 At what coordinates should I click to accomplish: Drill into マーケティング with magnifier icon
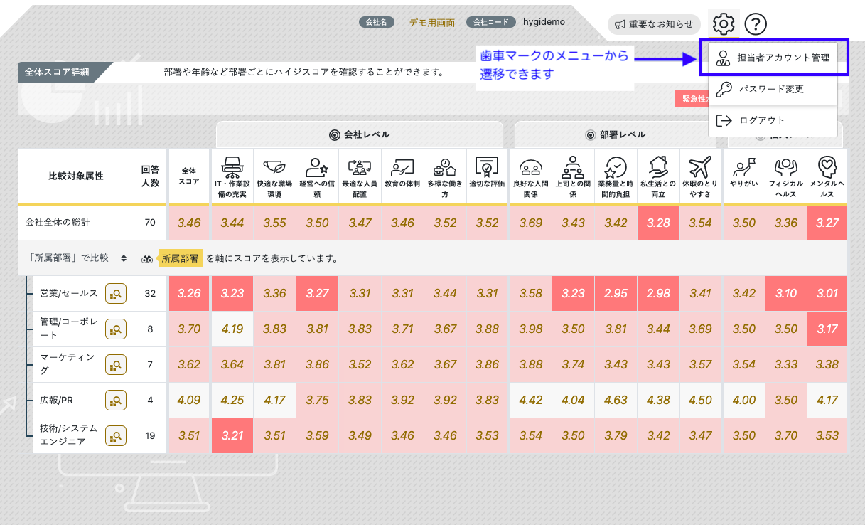point(116,364)
